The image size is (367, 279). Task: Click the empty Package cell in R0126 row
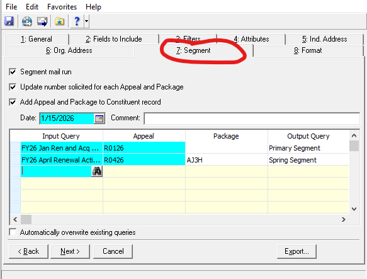[227, 148]
